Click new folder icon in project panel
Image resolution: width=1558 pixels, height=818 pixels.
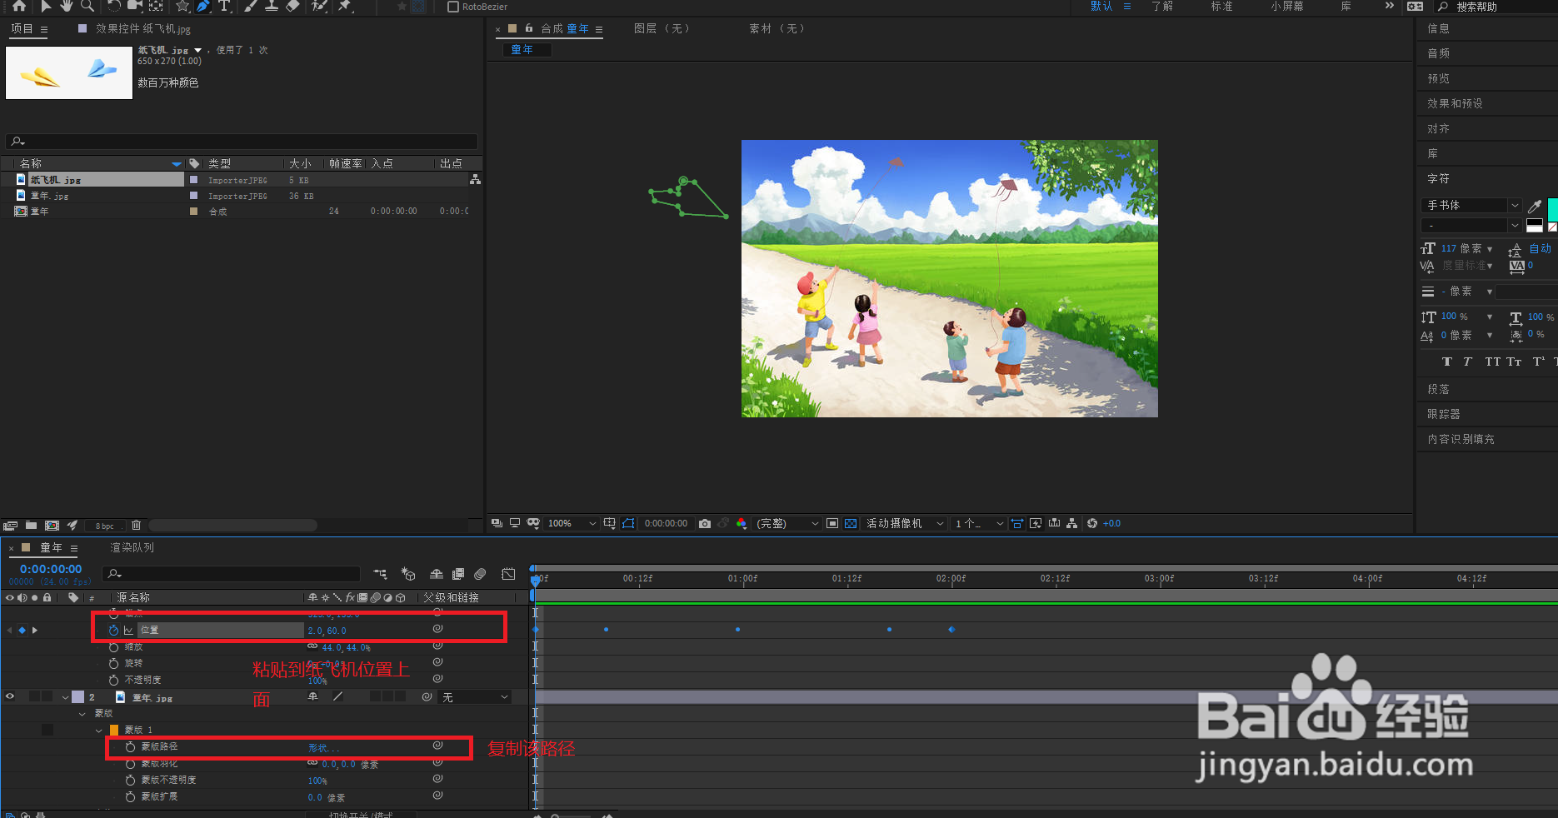click(x=31, y=526)
